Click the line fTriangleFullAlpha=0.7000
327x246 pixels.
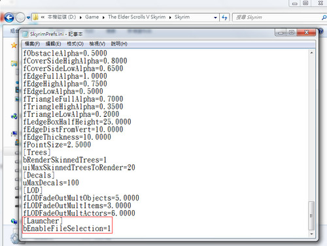pyautogui.click(x=73, y=99)
